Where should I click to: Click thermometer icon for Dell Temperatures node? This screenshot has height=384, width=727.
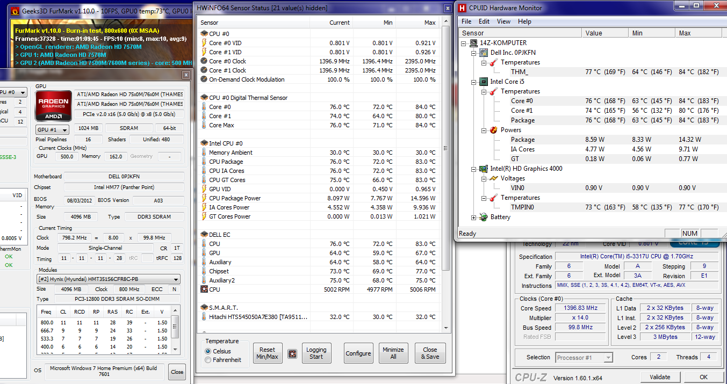click(x=493, y=62)
